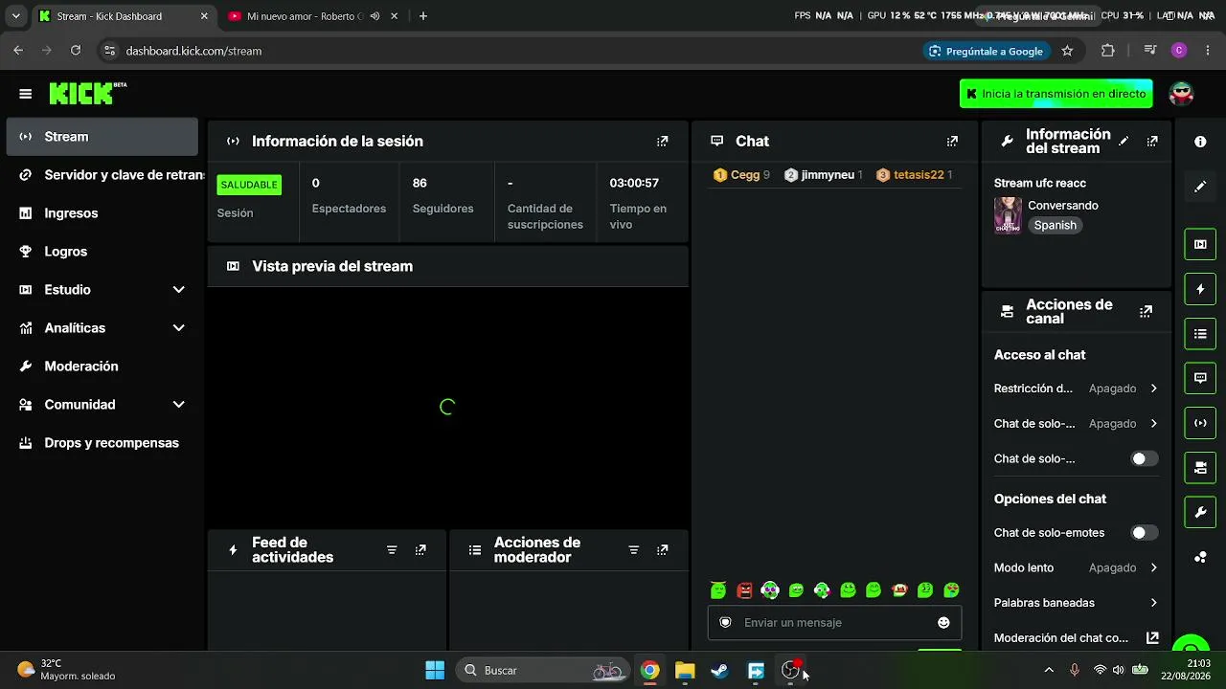Pop out the Acciones de moderador panel
The height and width of the screenshot is (689, 1226).
pos(662,550)
